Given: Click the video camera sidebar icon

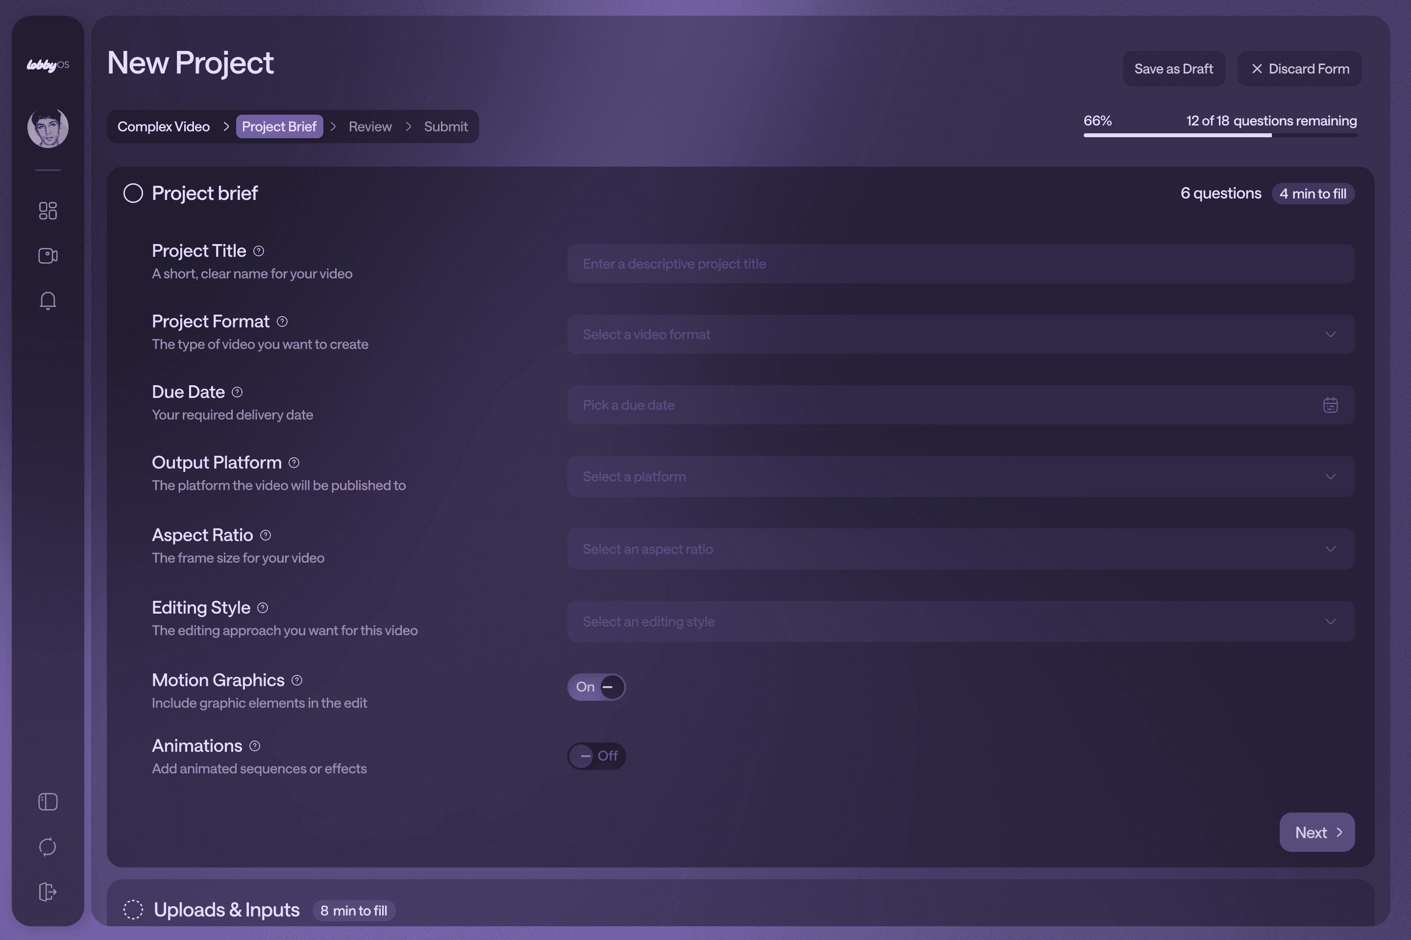Looking at the screenshot, I should [48, 256].
